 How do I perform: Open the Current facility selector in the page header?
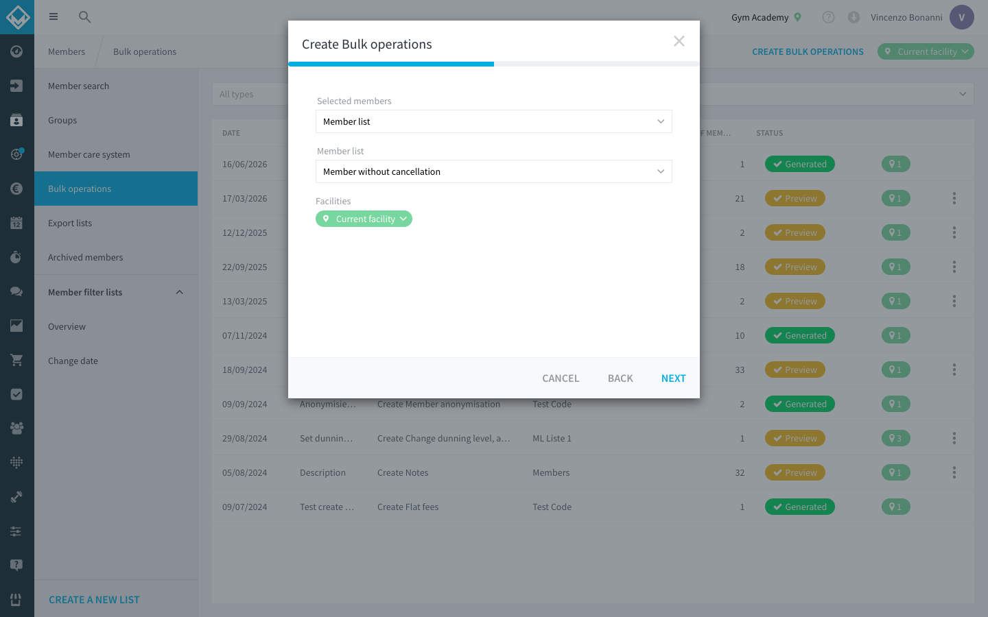click(x=926, y=51)
